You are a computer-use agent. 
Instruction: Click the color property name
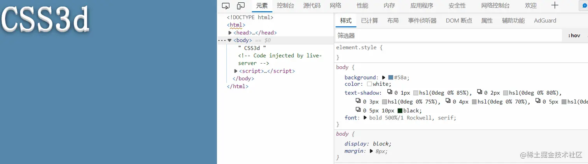click(353, 84)
